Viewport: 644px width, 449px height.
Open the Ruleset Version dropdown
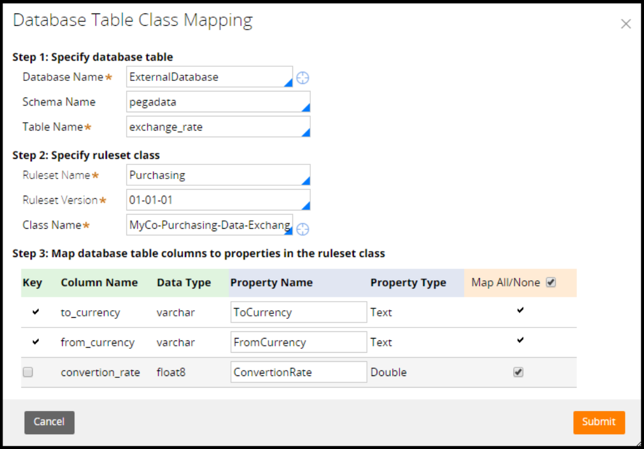click(218, 200)
